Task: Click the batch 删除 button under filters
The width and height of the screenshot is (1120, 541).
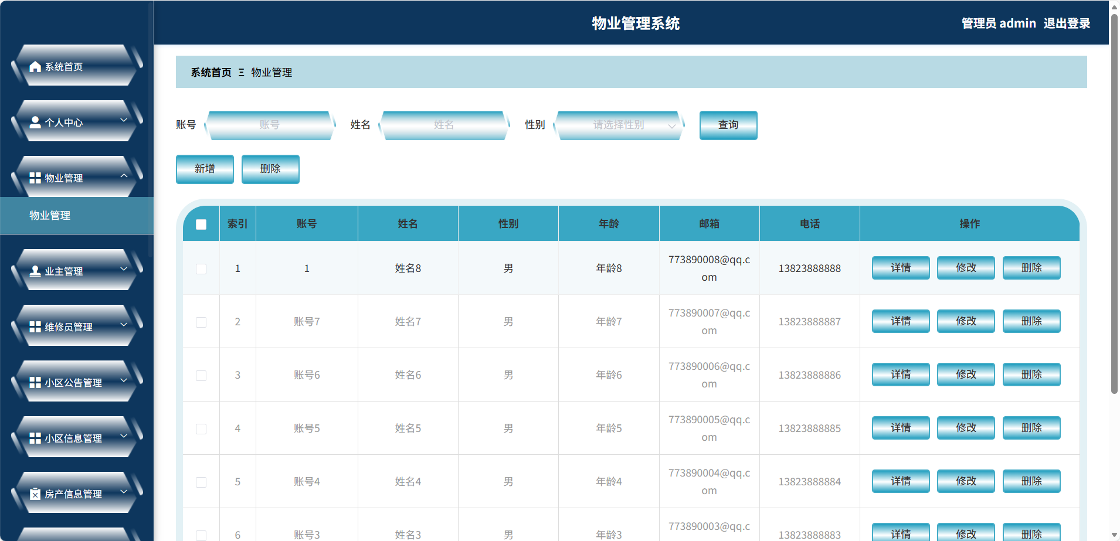Action: [x=270, y=169]
